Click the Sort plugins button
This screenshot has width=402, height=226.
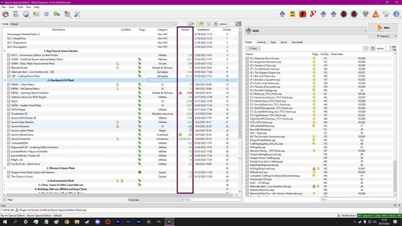(253, 48)
